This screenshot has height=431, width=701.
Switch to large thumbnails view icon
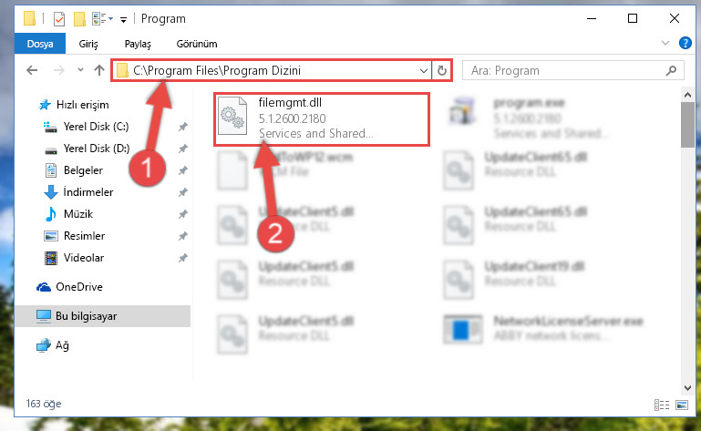tap(682, 405)
